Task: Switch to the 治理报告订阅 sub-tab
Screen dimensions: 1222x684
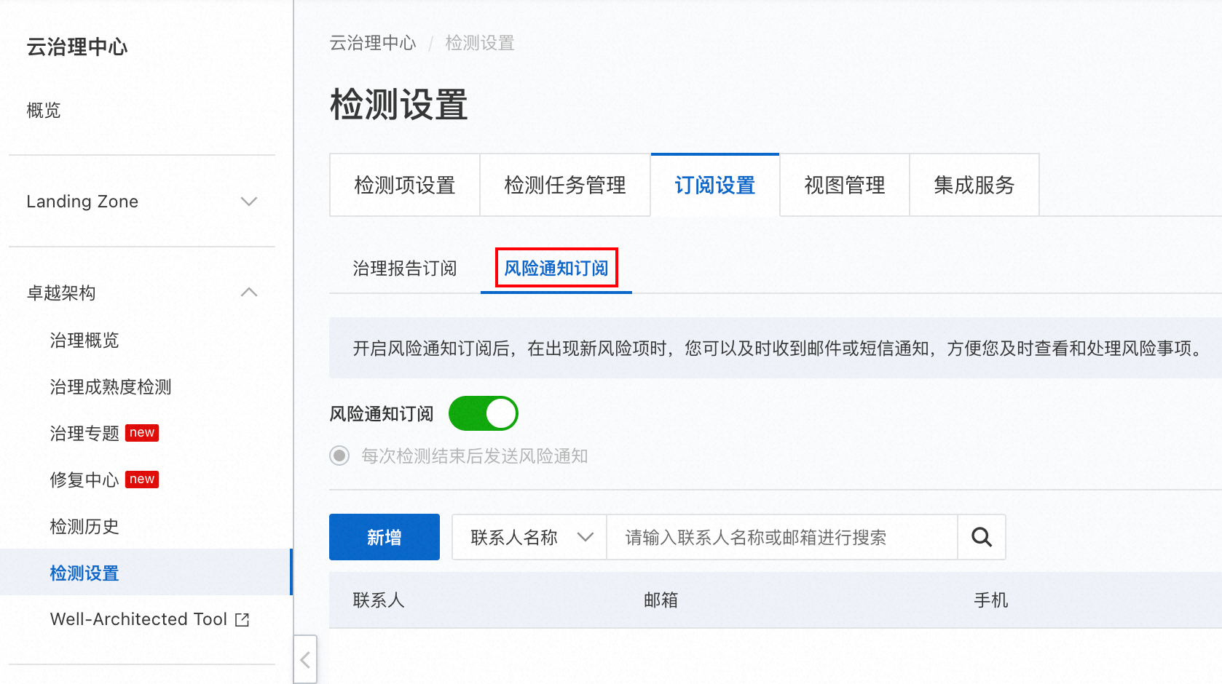Action: click(404, 269)
